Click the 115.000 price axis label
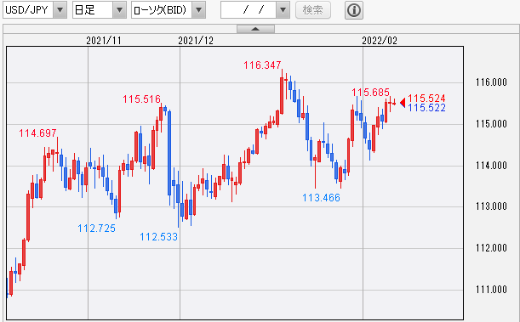The height and width of the screenshot is (322, 520). click(491, 124)
